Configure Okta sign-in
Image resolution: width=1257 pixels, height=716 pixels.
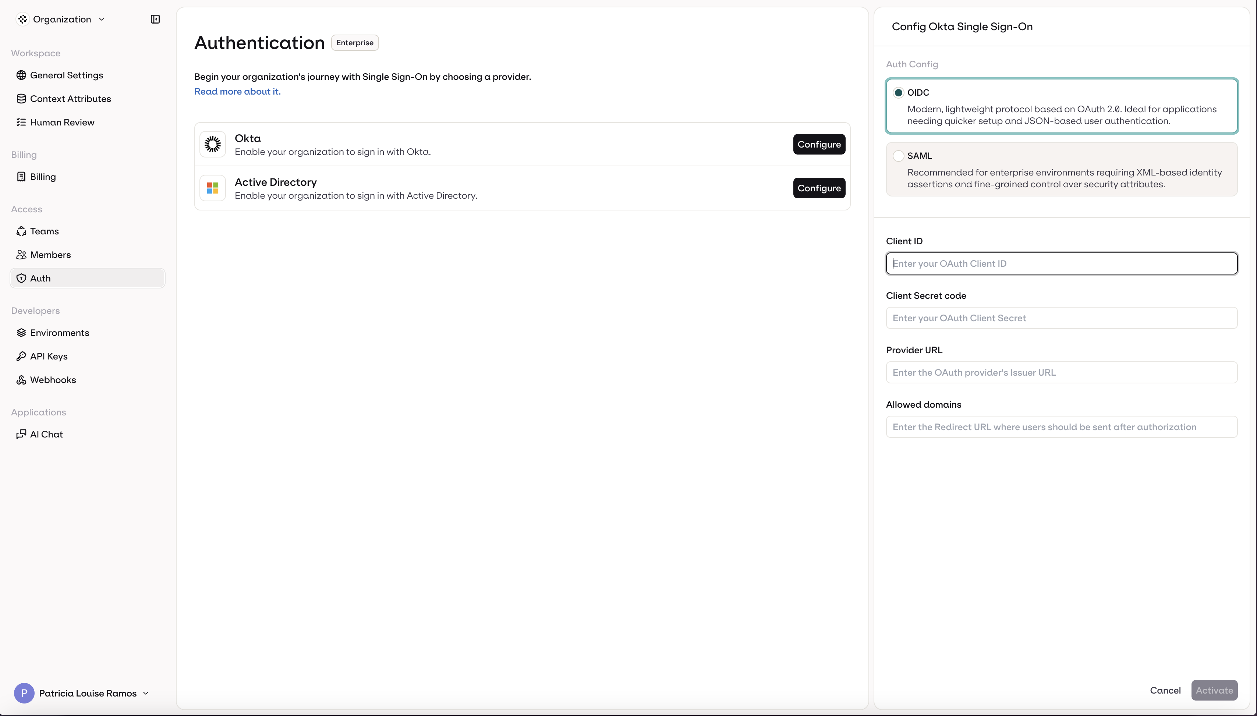(819, 144)
